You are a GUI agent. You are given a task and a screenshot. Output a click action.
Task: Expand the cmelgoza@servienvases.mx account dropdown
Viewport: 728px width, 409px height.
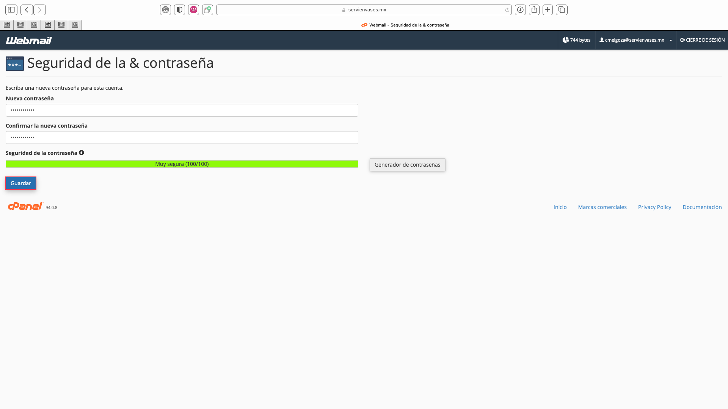pyautogui.click(x=670, y=40)
